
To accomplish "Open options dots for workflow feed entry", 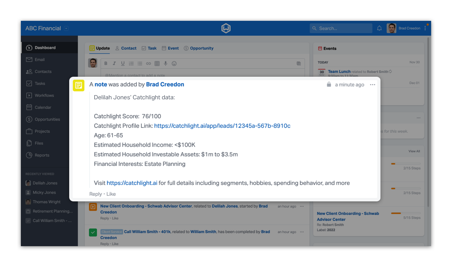I will [x=302, y=206].
